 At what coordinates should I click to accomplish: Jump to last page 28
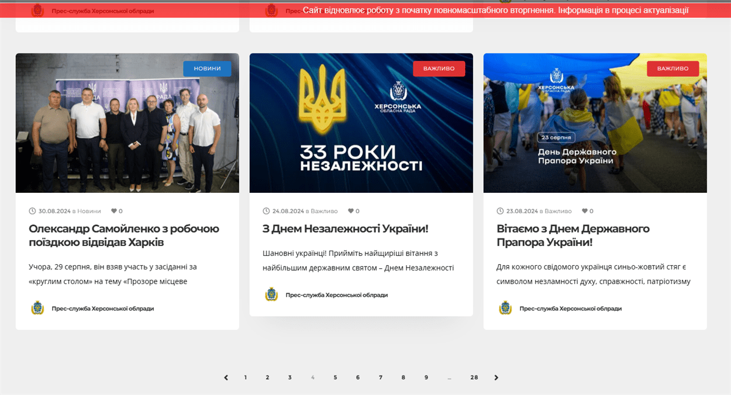(x=474, y=377)
